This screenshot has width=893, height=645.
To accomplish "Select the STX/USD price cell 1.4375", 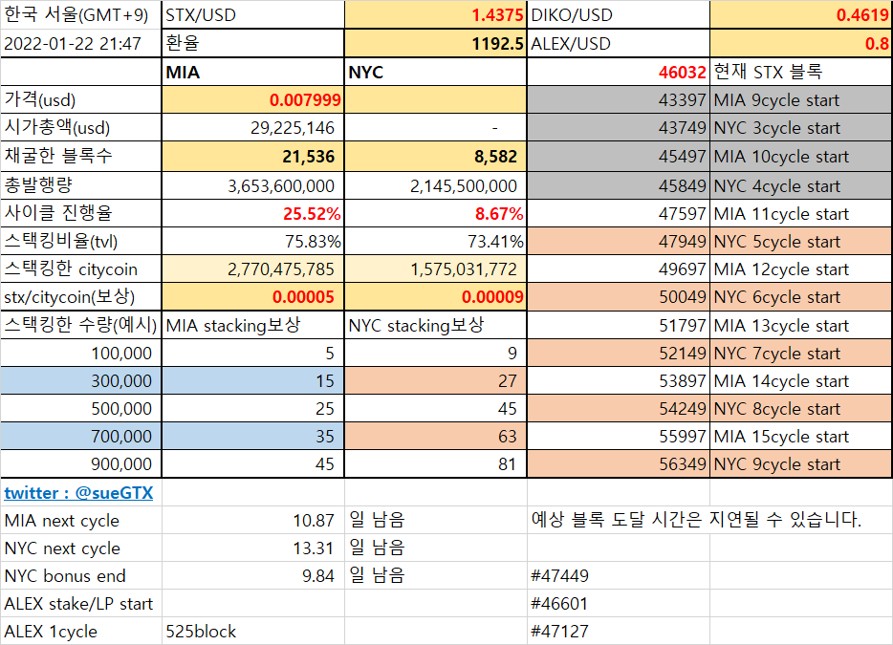I will [x=436, y=14].
